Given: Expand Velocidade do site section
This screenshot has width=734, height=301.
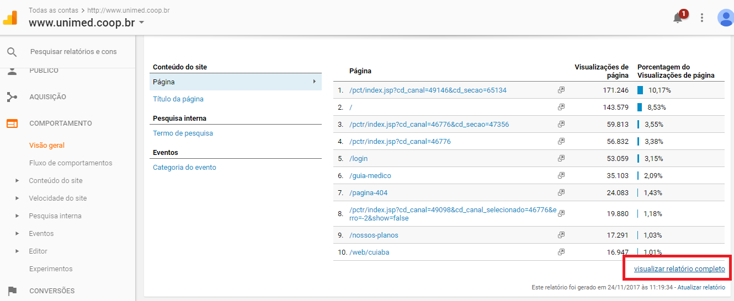Looking at the screenshot, I should 17,198.
